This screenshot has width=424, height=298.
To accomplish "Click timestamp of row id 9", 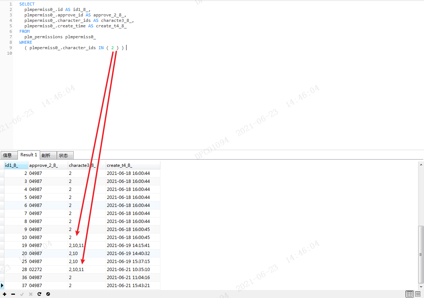I will (128, 230).
